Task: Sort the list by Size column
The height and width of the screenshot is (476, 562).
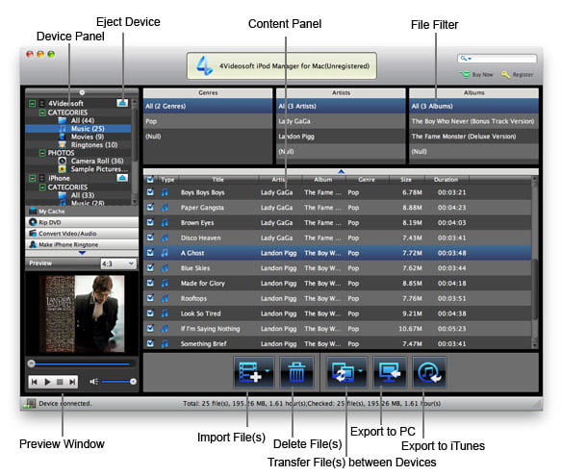Action: pos(406,180)
